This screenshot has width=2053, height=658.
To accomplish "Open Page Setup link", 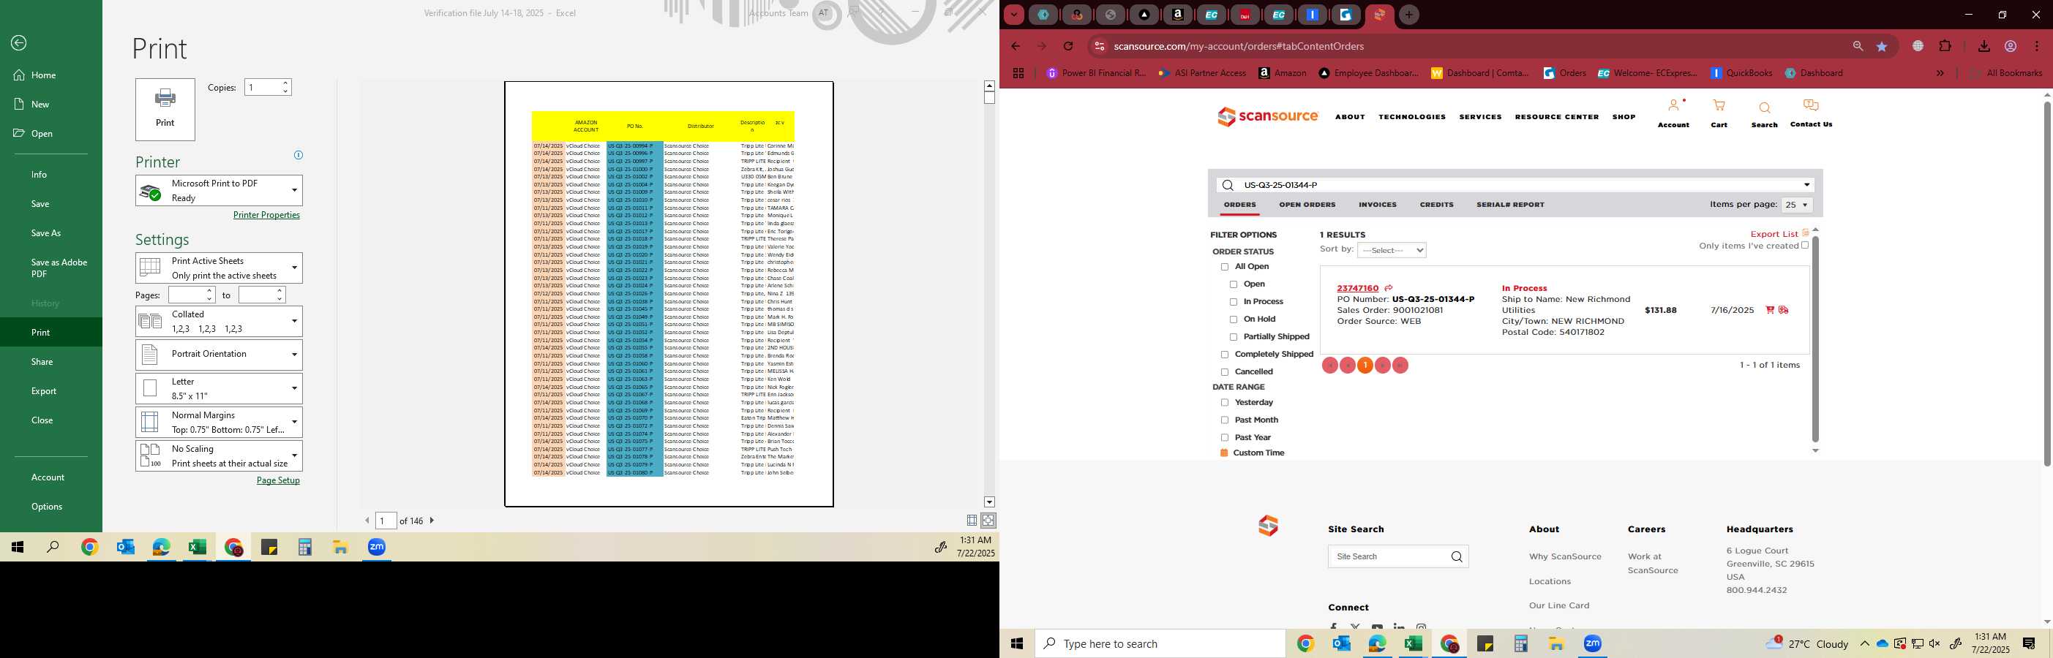I will pyautogui.click(x=278, y=480).
